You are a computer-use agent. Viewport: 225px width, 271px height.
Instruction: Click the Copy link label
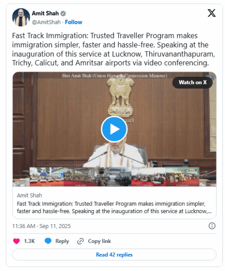click(99, 241)
